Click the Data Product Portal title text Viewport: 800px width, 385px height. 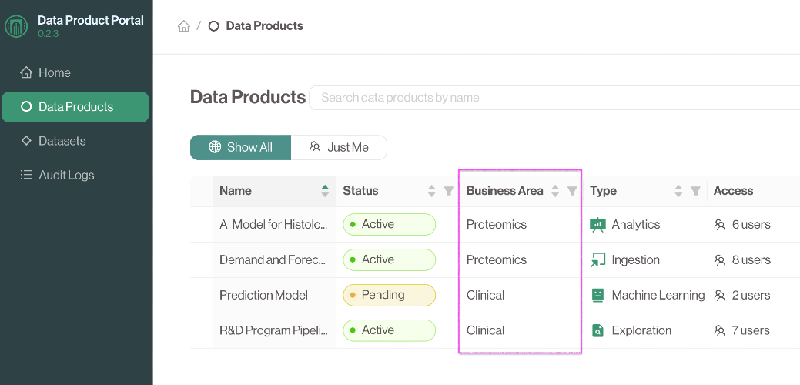click(91, 20)
